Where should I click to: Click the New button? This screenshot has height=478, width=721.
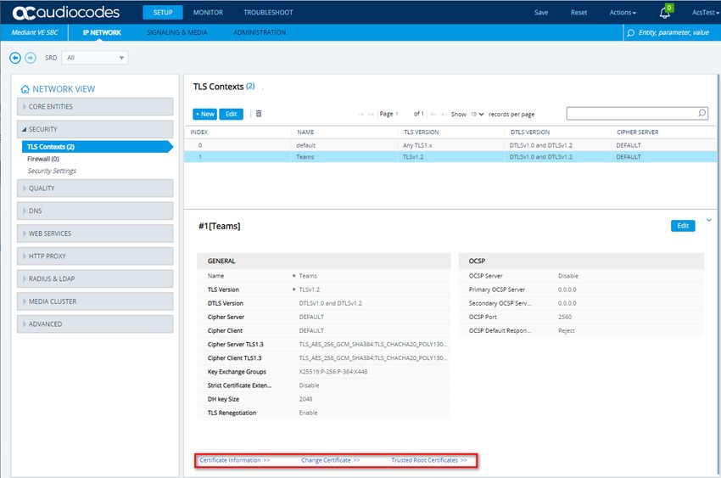click(x=204, y=114)
